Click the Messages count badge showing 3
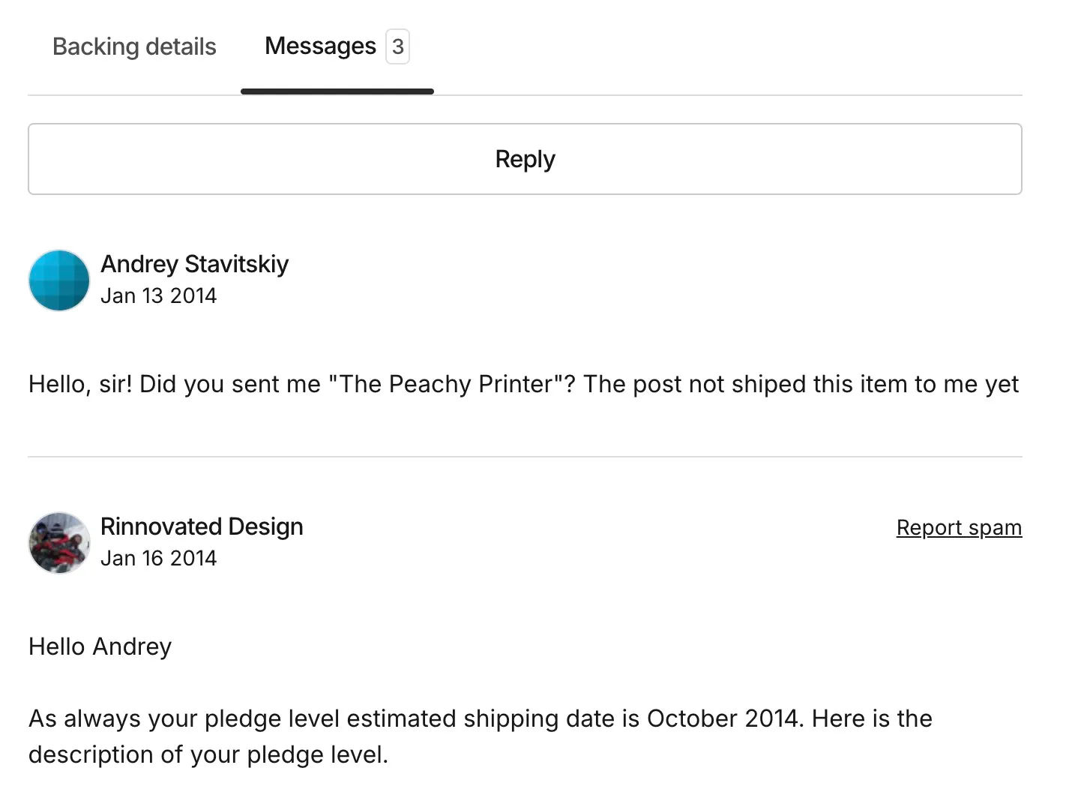1072x810 pixels. coord(397,46)
